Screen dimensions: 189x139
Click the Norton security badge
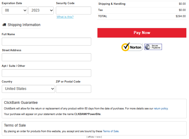(x=132, y=47)
